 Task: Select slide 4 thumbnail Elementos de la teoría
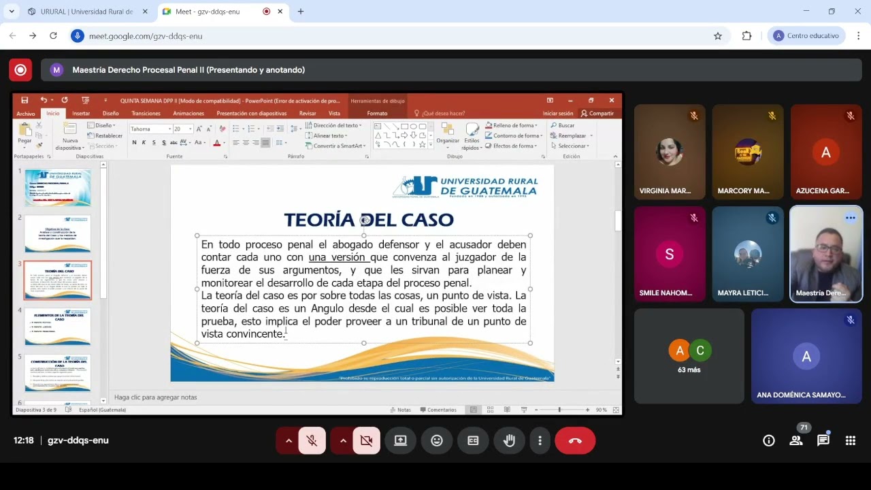click(58, 326)
